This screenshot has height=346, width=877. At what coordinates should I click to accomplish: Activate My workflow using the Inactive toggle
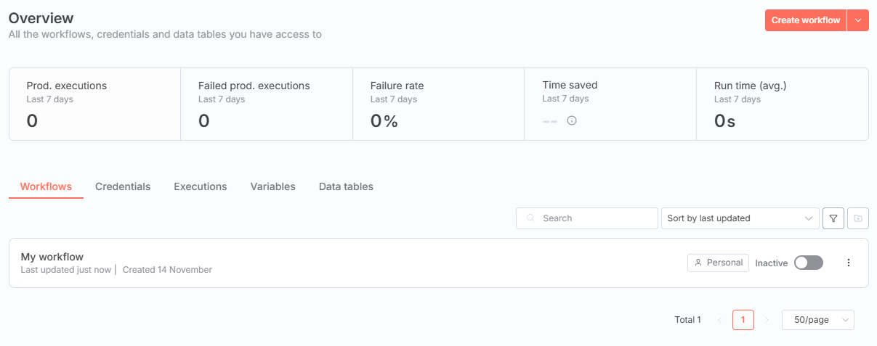808,263
